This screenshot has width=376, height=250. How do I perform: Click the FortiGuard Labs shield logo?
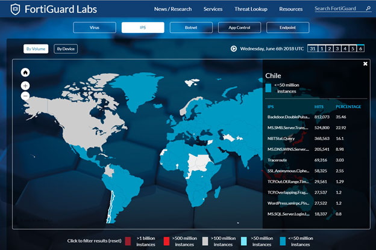coord(15,10)
